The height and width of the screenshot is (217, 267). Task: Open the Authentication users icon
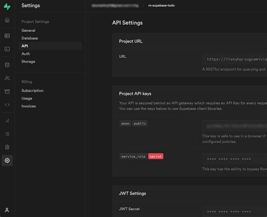tap(7, 78)
